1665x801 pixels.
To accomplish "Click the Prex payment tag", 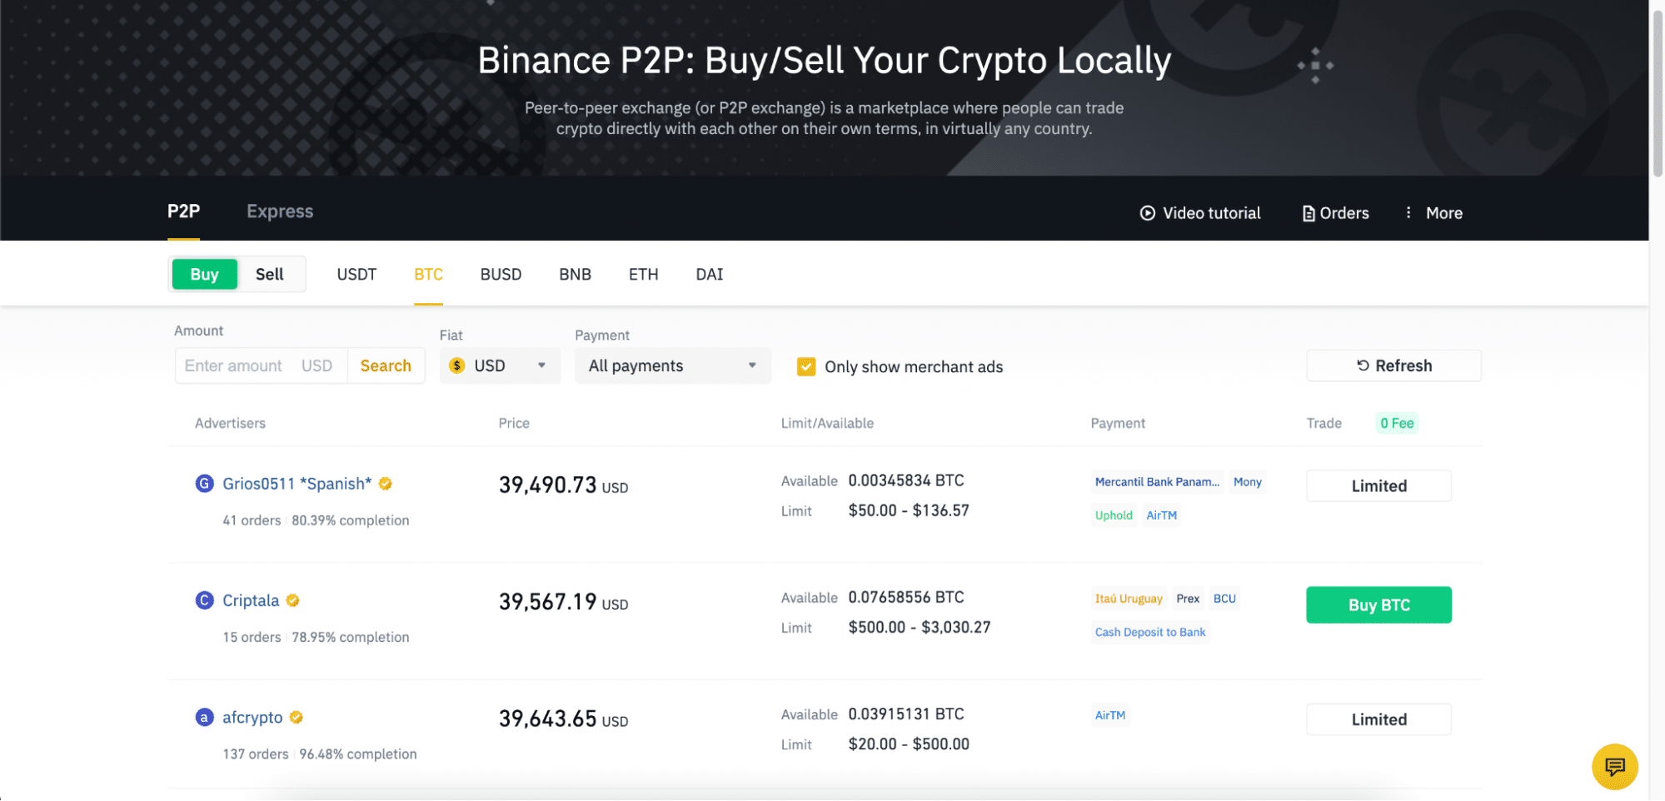I will tap(1187, 599).
